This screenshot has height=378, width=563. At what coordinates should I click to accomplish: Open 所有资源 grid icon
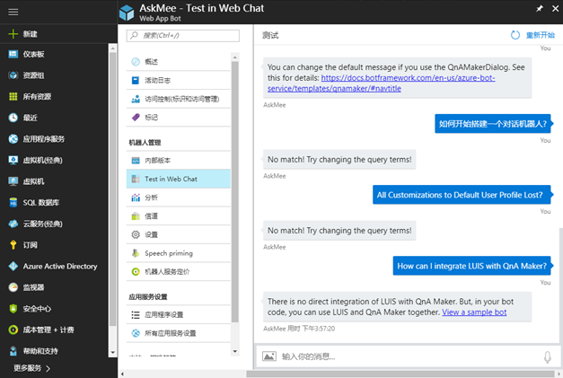coord(13,97)
